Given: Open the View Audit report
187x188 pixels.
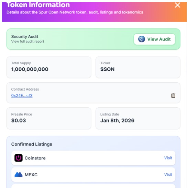Looking at the screenshot, I should click(154, 39).
